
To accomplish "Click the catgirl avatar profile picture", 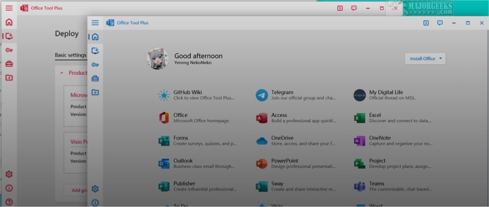I will click(158, 59).
